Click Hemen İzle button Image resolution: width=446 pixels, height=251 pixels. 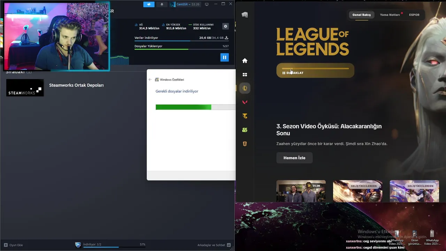tap(294, 158)
